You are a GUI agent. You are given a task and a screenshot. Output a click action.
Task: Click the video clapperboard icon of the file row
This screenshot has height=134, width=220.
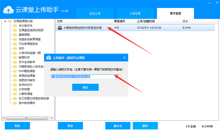(60, 28)
